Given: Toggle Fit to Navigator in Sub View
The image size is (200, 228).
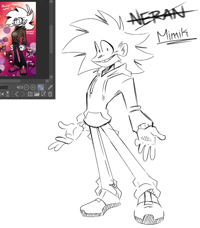Looking at the screenshot, I should [x=41, y=87].
